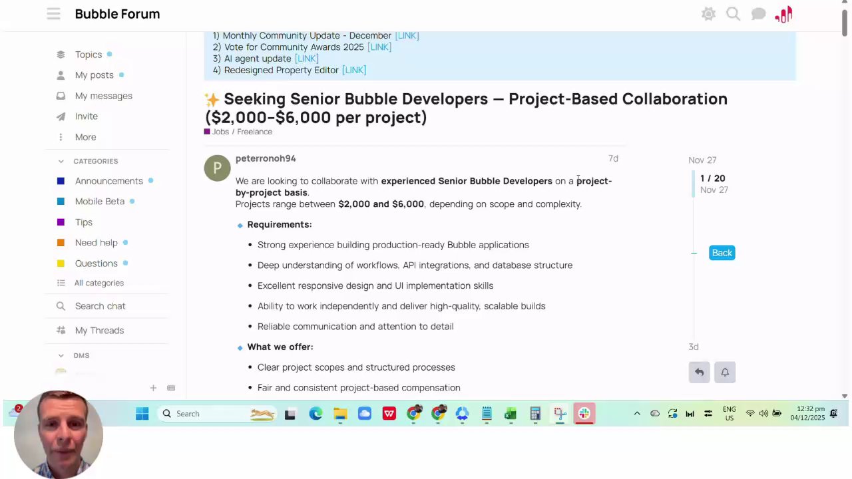
Task: Open the Announcements category
Action: click(x=108, y=181)
